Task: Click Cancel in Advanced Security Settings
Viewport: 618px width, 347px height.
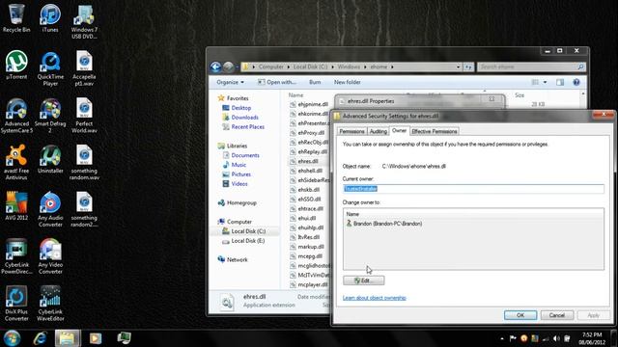Action: point(557,315)
